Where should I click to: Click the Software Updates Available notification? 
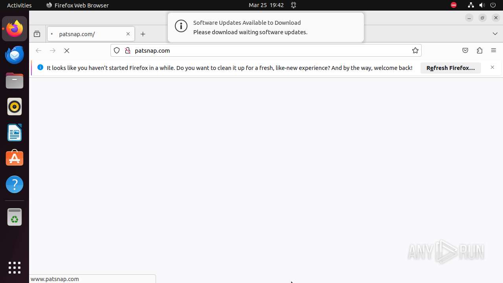pyautogui.click(x=266, y=27)
